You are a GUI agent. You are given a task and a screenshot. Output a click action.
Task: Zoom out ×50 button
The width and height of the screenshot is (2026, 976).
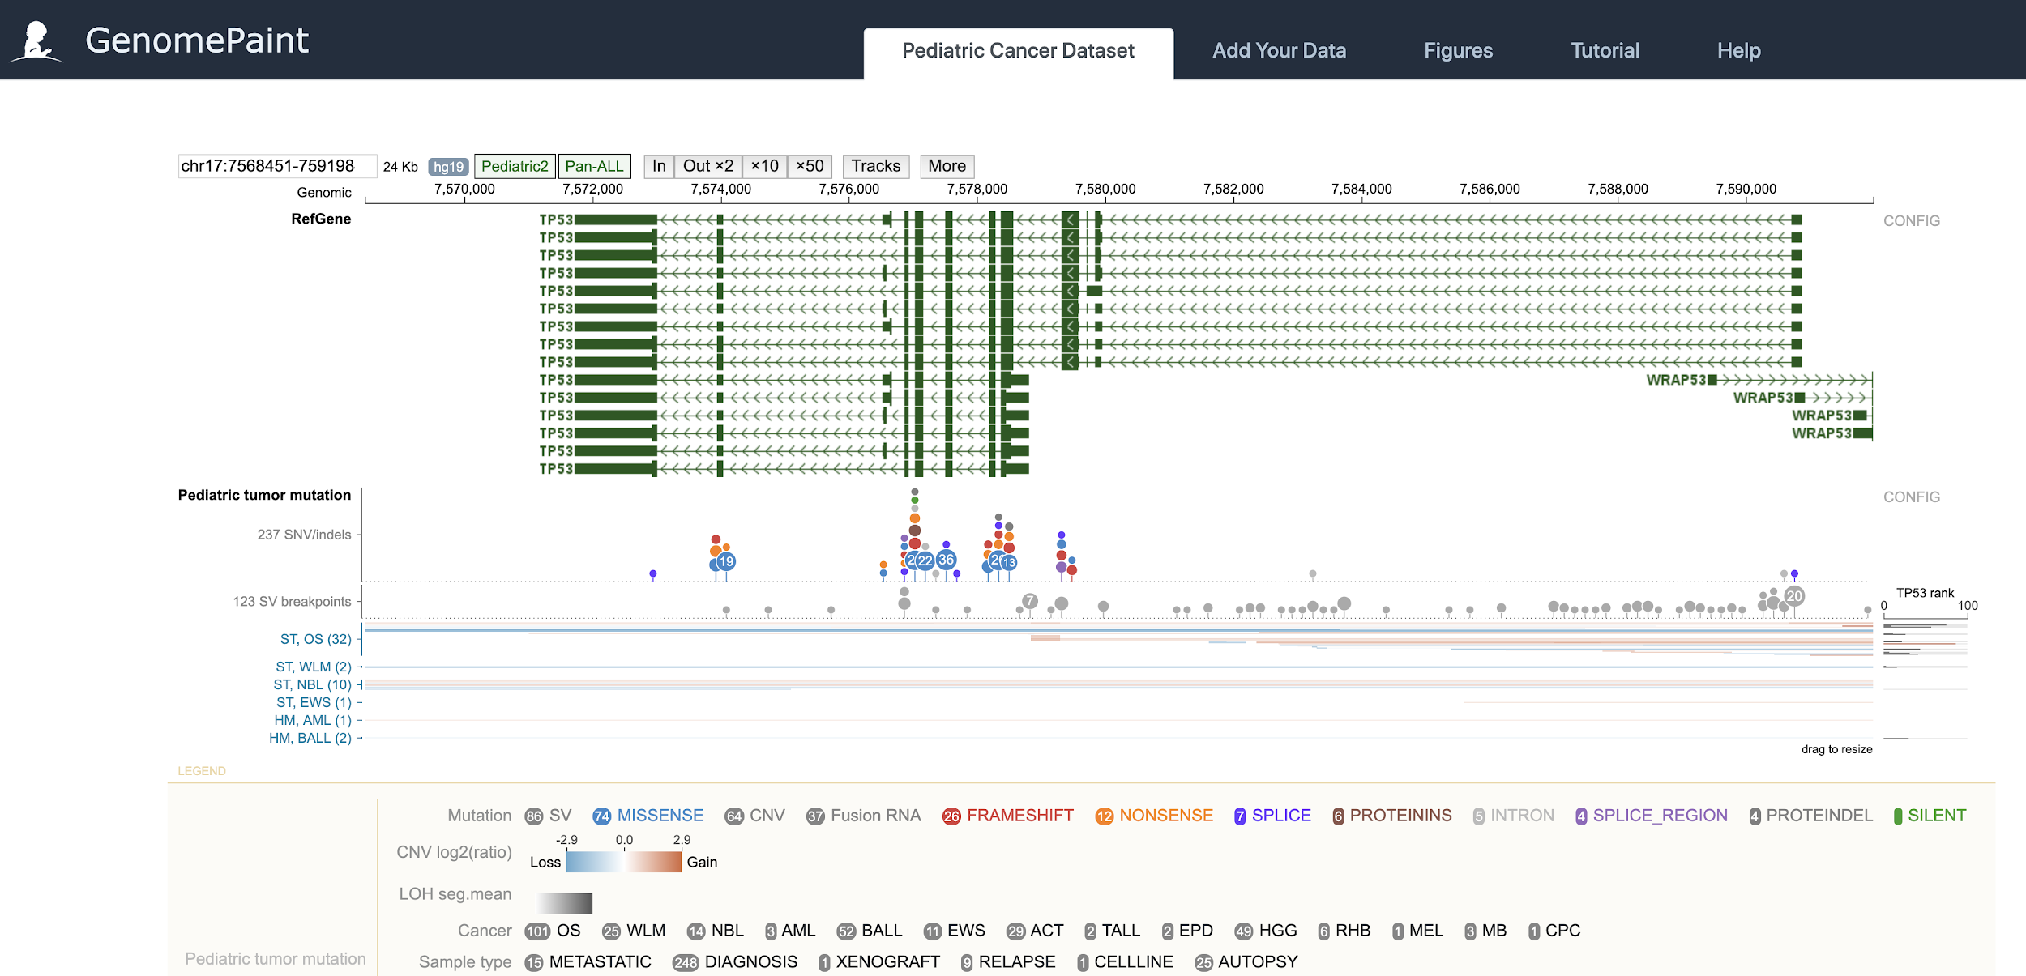810,166
